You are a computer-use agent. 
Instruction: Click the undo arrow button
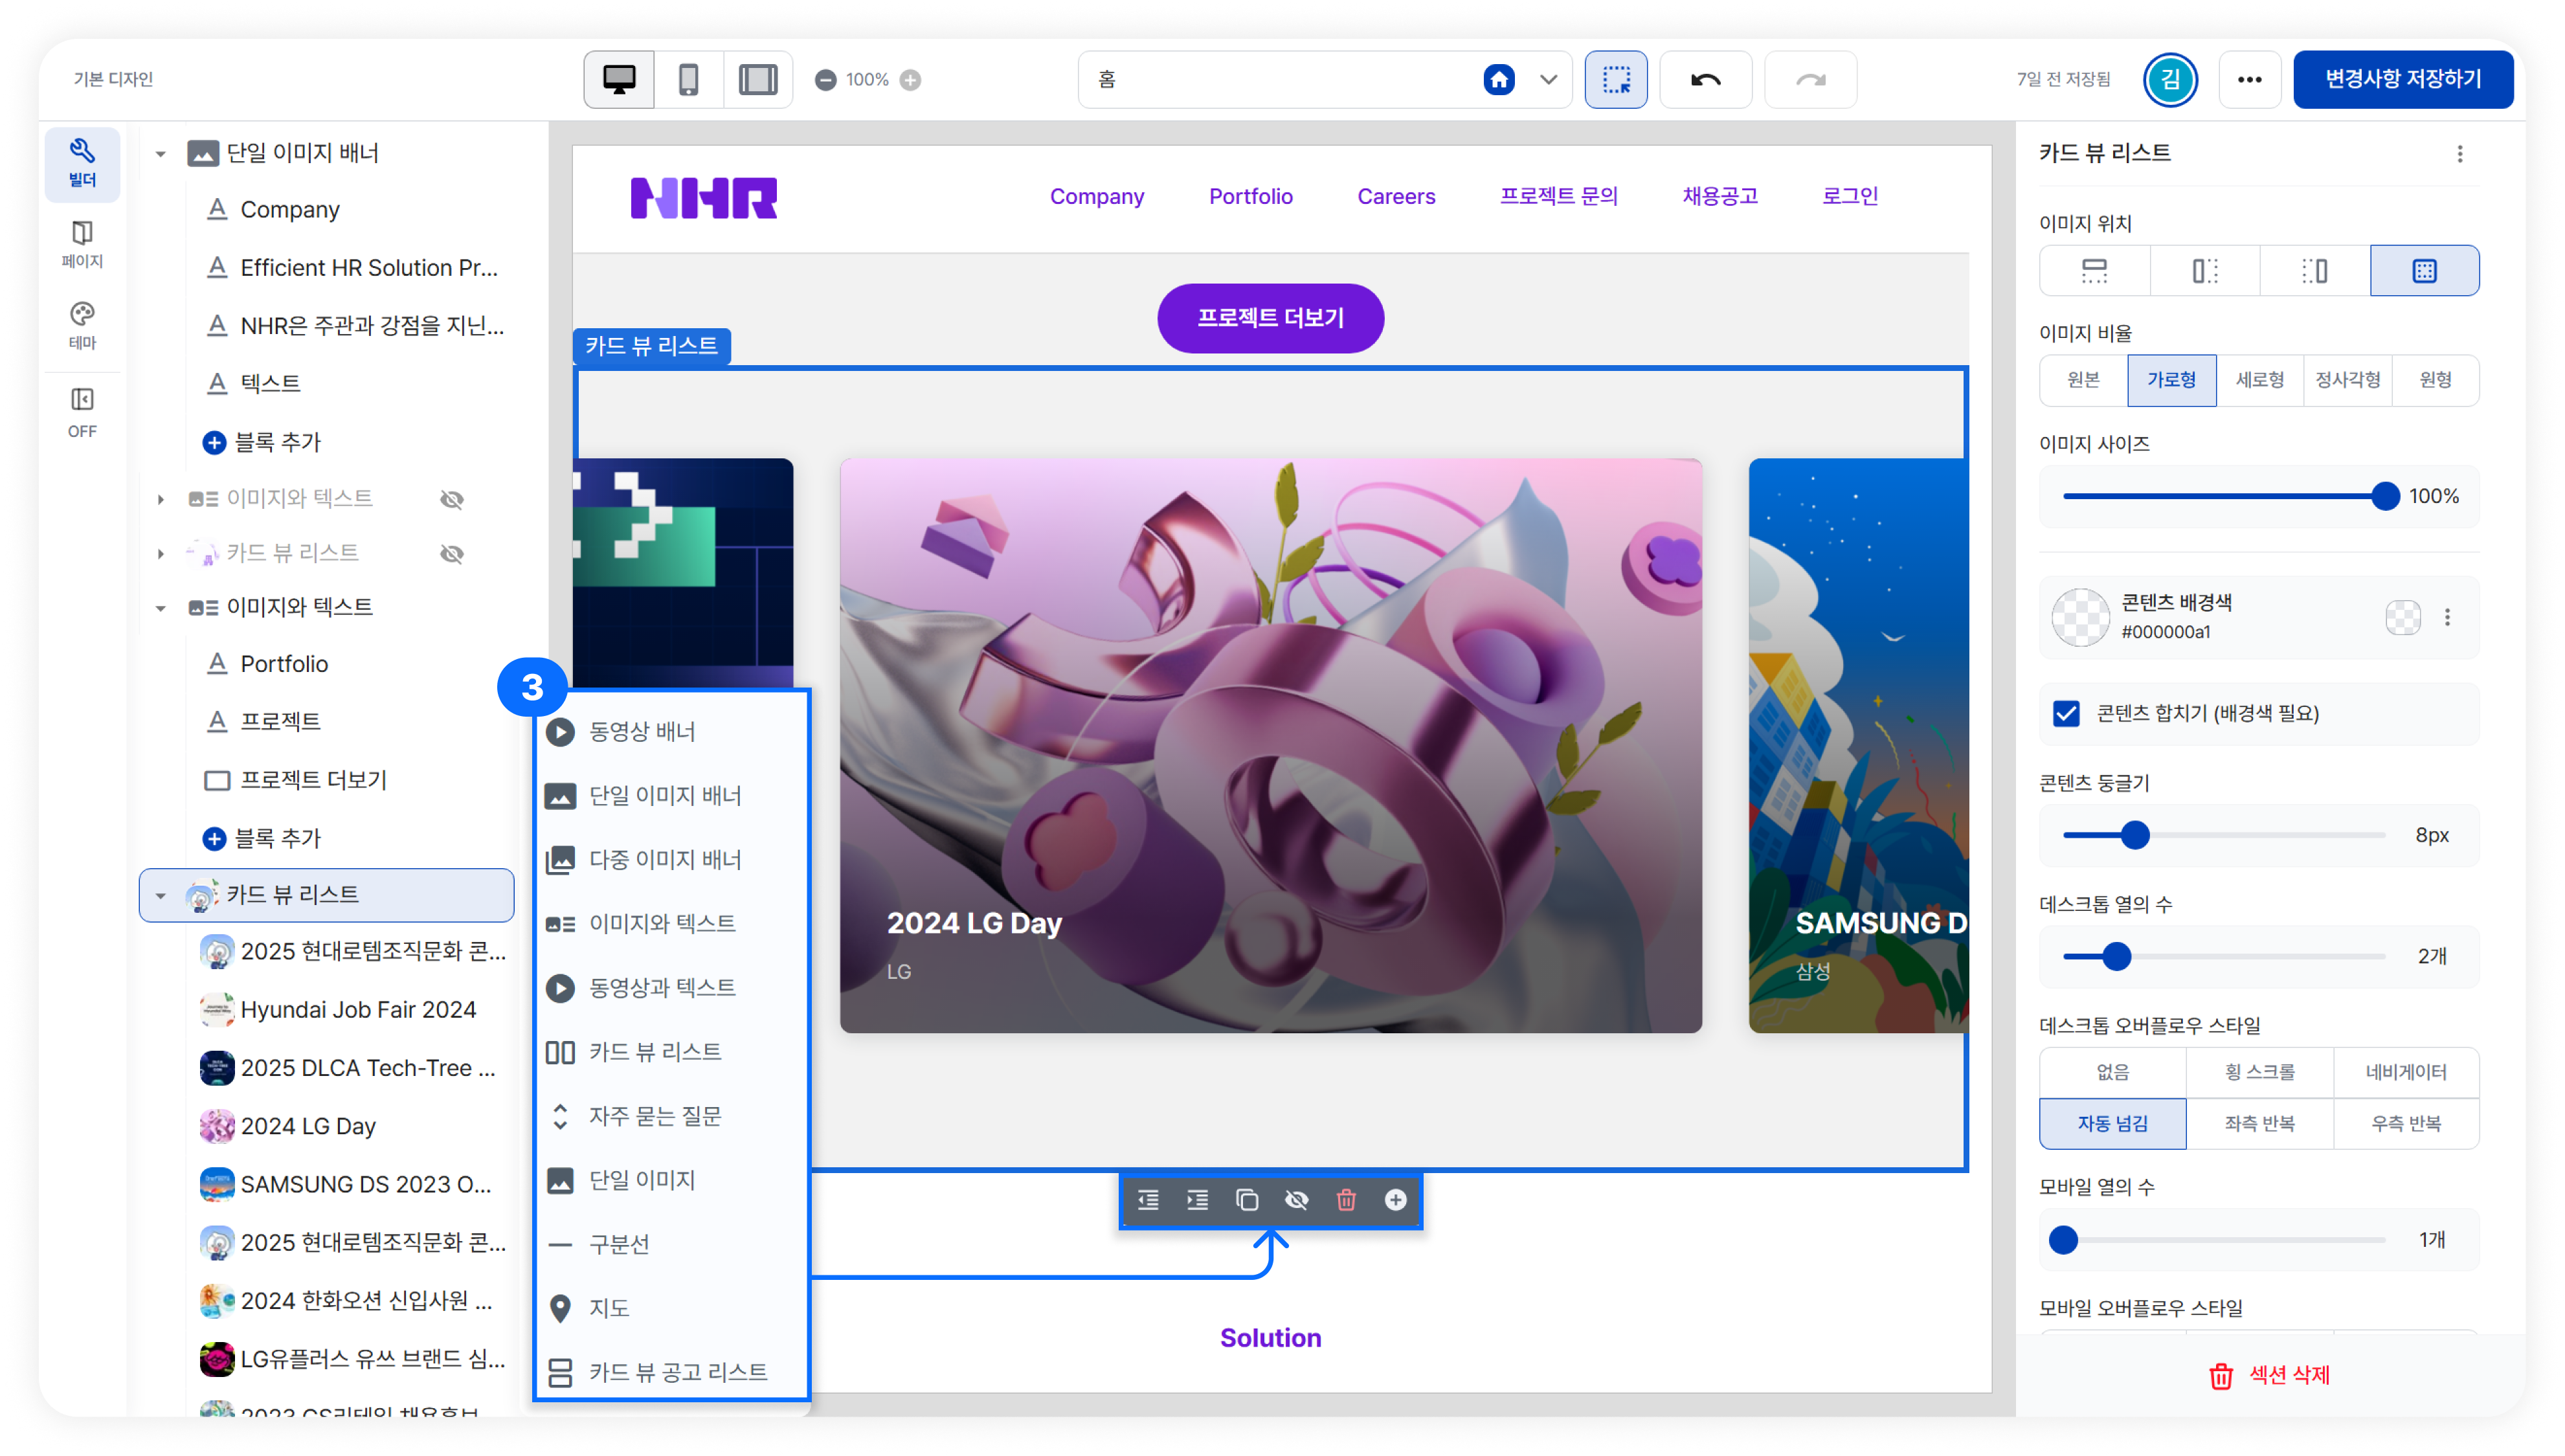1705,79
